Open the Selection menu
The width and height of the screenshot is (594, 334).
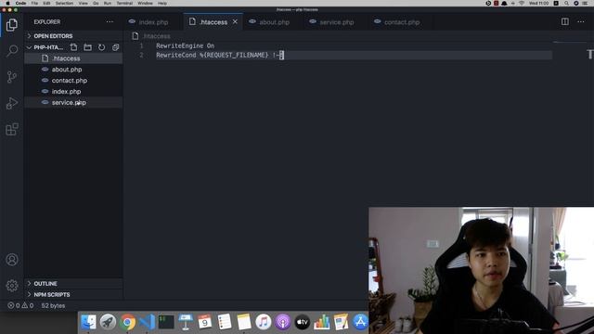pos(64,3)
